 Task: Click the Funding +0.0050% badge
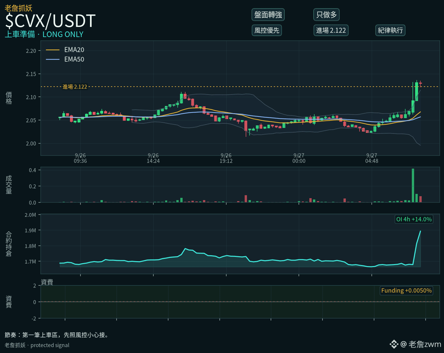[406, 290]
